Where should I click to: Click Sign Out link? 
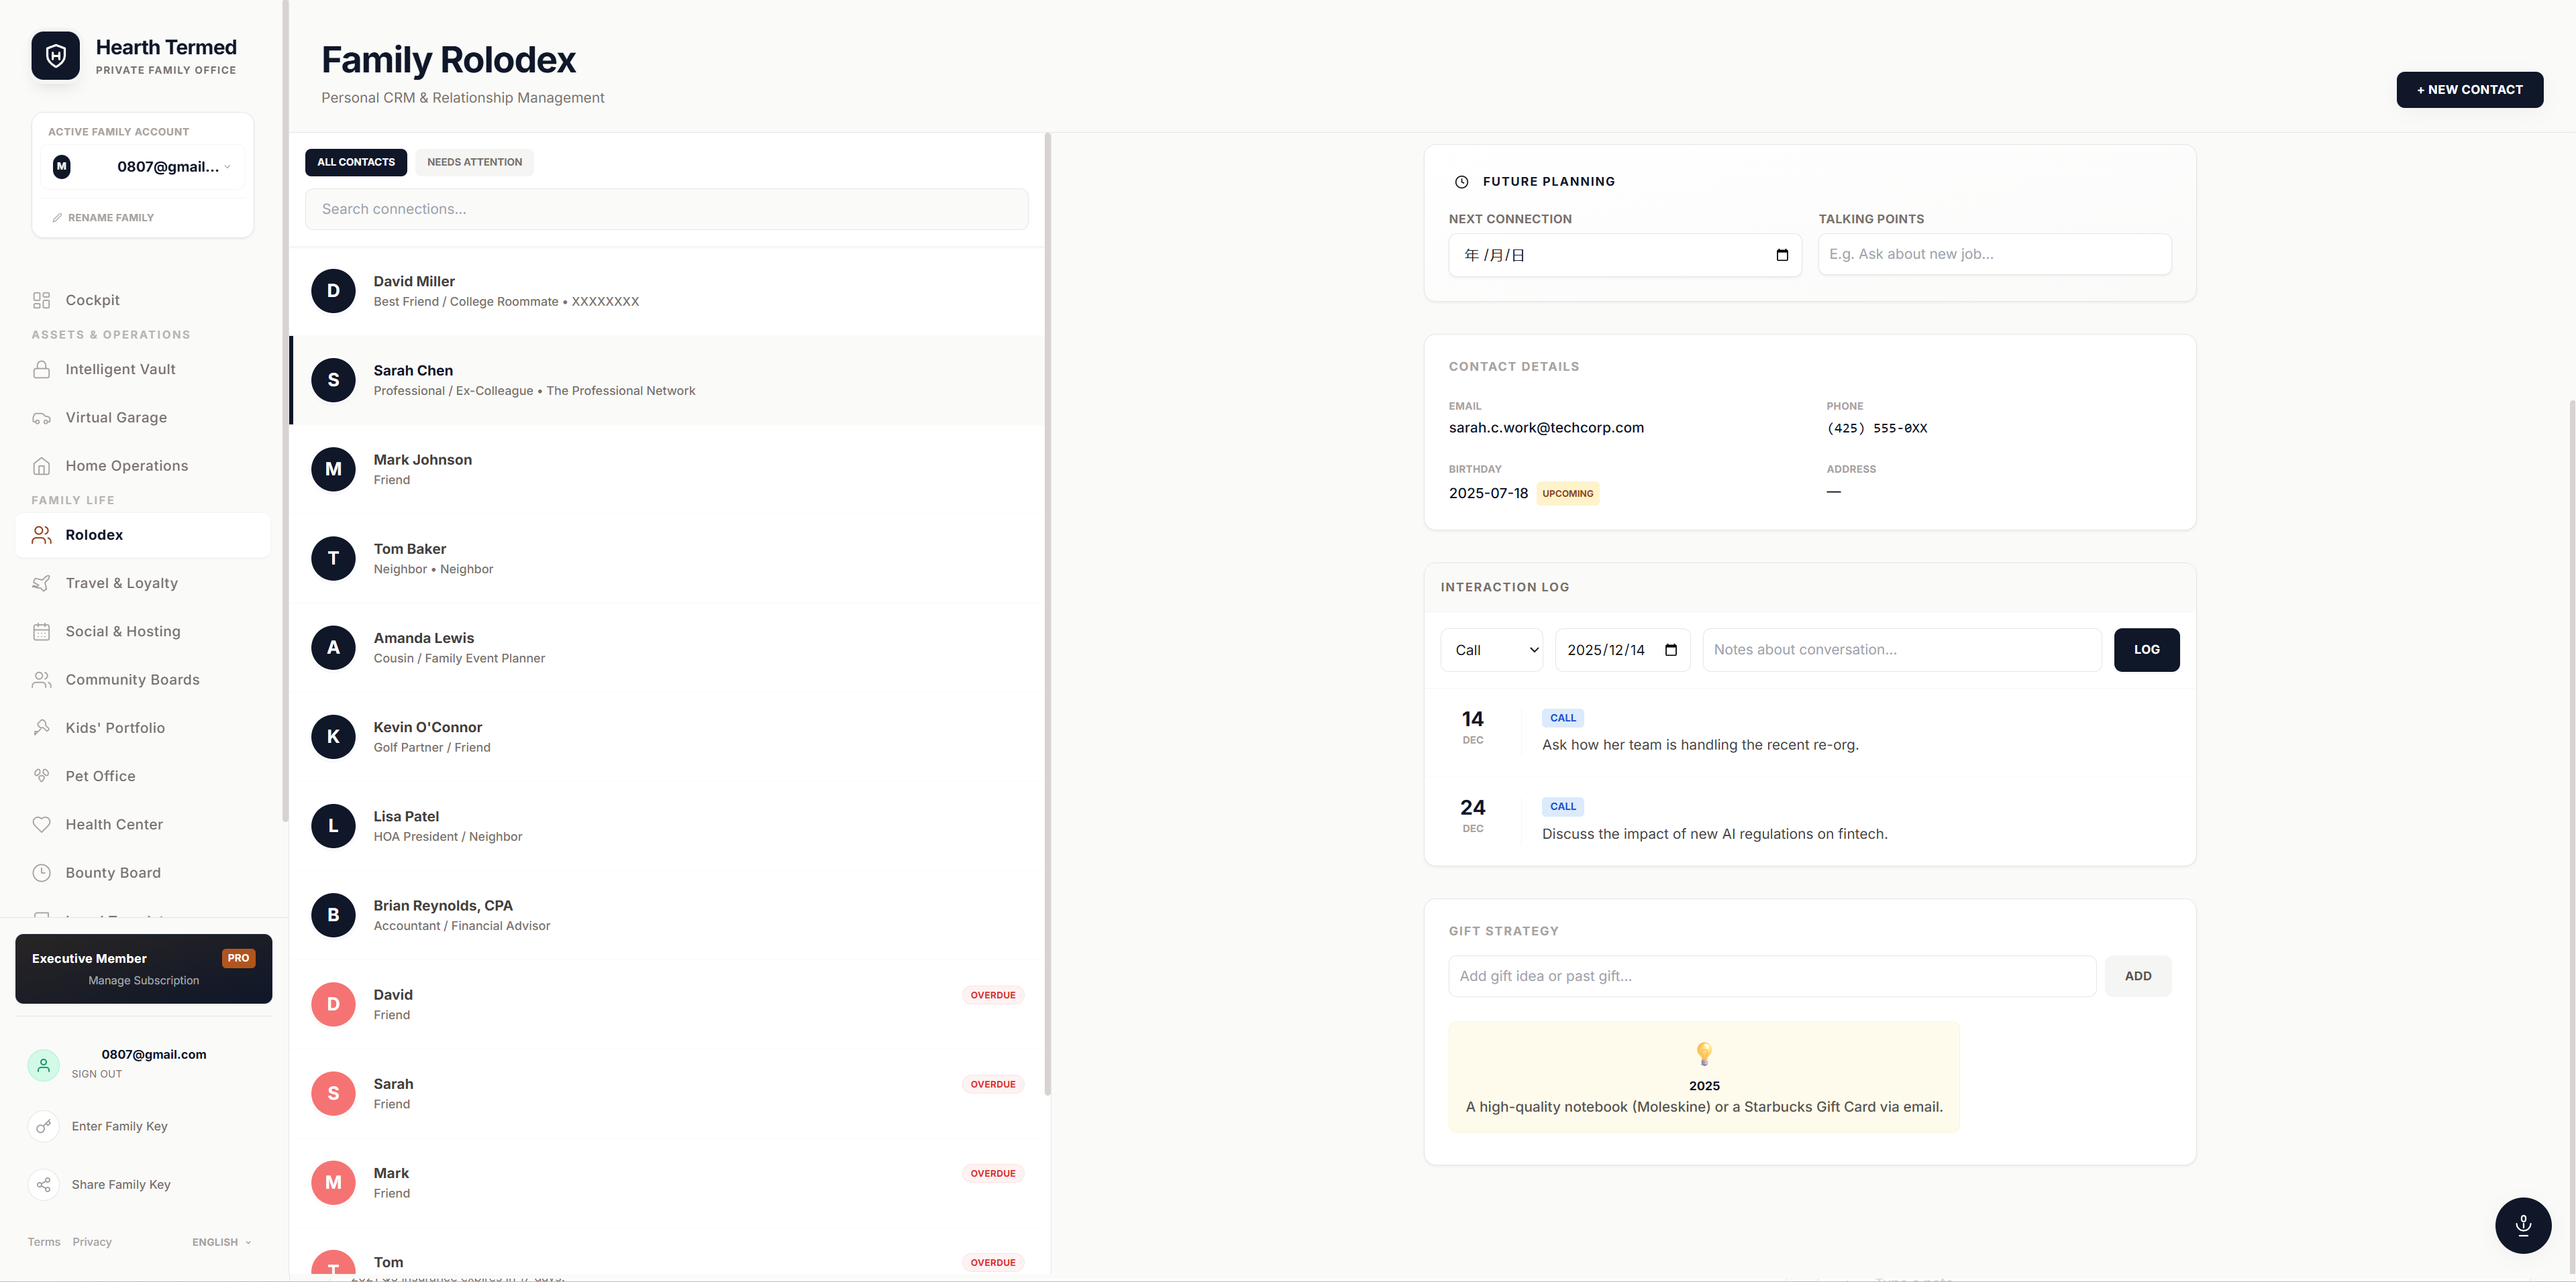pos(97,1074)
